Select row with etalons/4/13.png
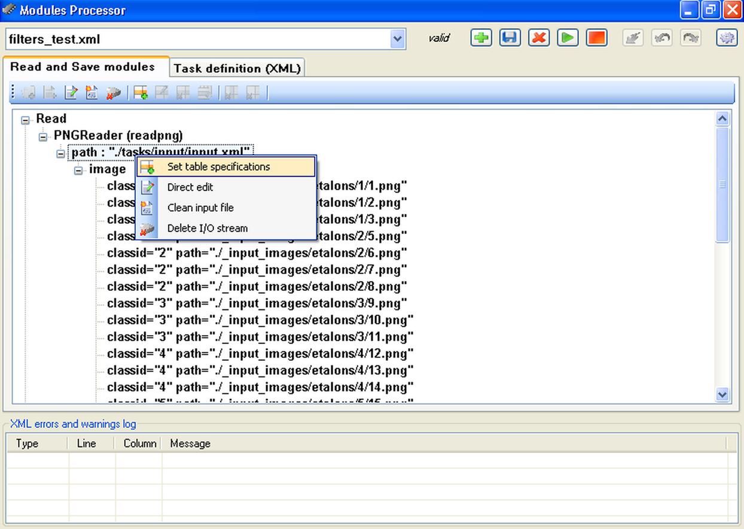The height and width of the screenshot is (529, 744). (x=260, y=370)
